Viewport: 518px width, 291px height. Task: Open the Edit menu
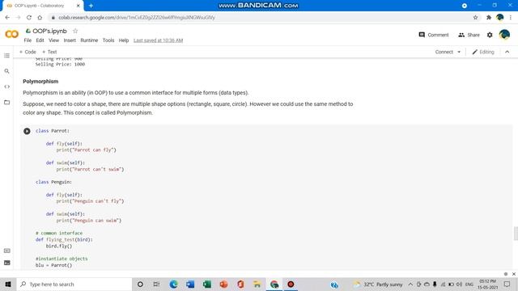click(x=40, y=40)
